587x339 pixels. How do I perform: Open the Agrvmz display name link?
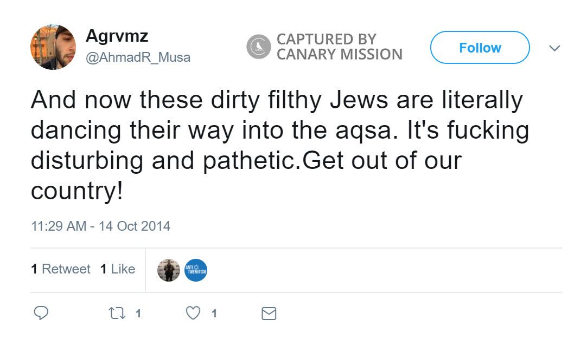(x=117, y=37)
